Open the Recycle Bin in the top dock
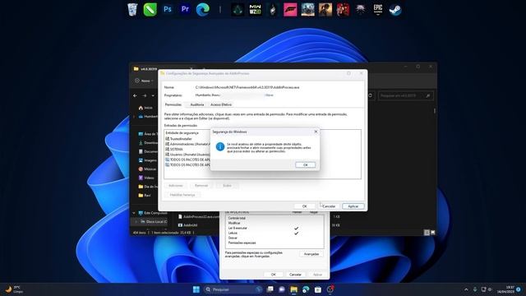Image resolution: width=526 pixels, height=296 pixels. [x=132, y=9]
